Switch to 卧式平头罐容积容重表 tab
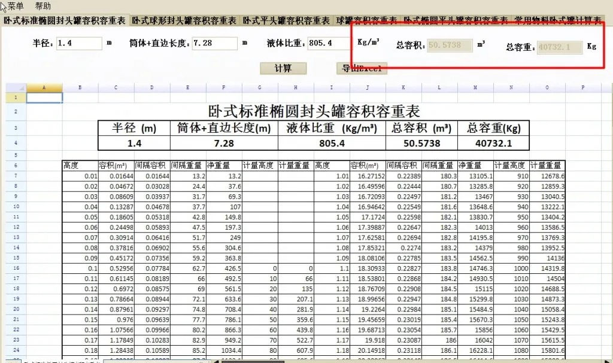 point(286,20)
